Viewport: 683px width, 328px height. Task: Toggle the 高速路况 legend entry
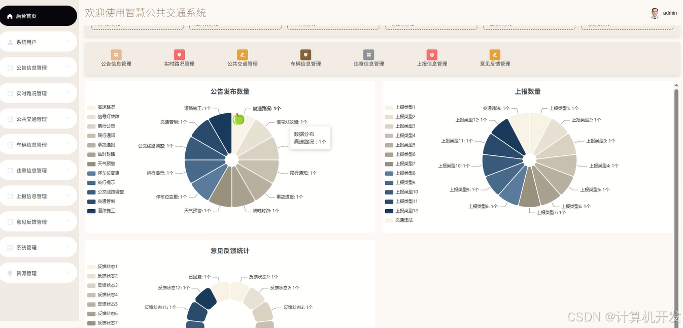coord(101,107)
